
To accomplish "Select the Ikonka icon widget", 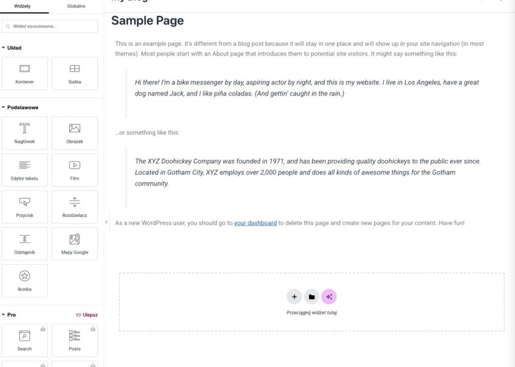I will 25,281.
